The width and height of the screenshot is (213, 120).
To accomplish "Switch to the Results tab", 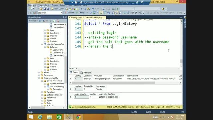I will [74, 72].
